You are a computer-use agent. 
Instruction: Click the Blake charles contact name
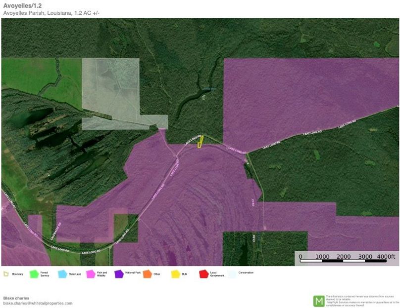pyautogui.click(x=15, y=299)
